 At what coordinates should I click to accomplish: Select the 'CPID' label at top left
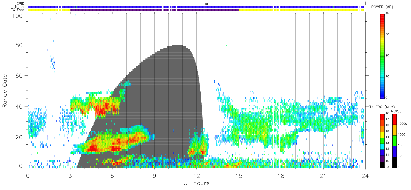20,4
